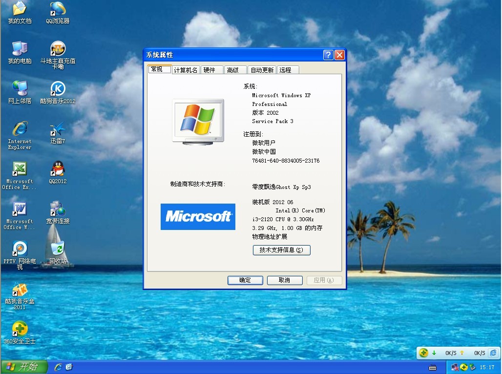
Task: Launch 360安全卫士 from the desktop
Action: point(19,330)
